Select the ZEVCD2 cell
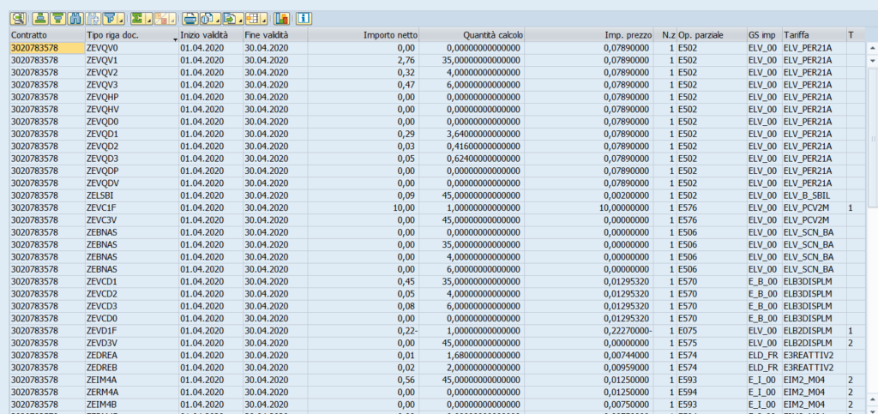Image resolution: width=878 pixels, height=414 pixels. click(131, 293)
